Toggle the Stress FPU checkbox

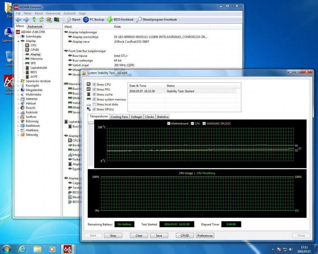click(94, 90)
